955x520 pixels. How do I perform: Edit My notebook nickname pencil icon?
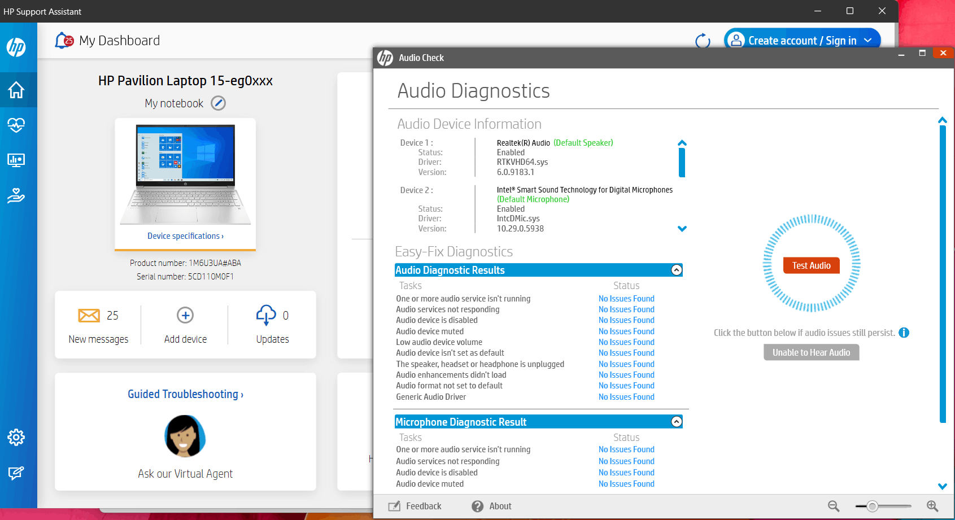(218, 103)
